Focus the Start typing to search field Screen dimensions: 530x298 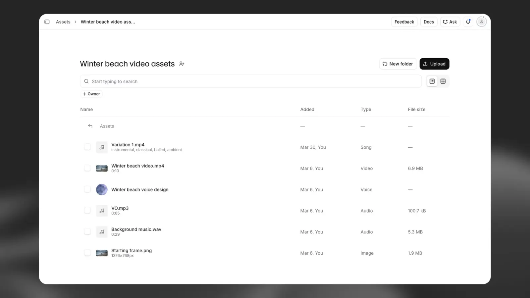pos(251,81)
